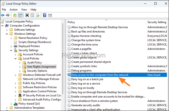
Task: Select Back up files and directories
Action: point(88,32)
